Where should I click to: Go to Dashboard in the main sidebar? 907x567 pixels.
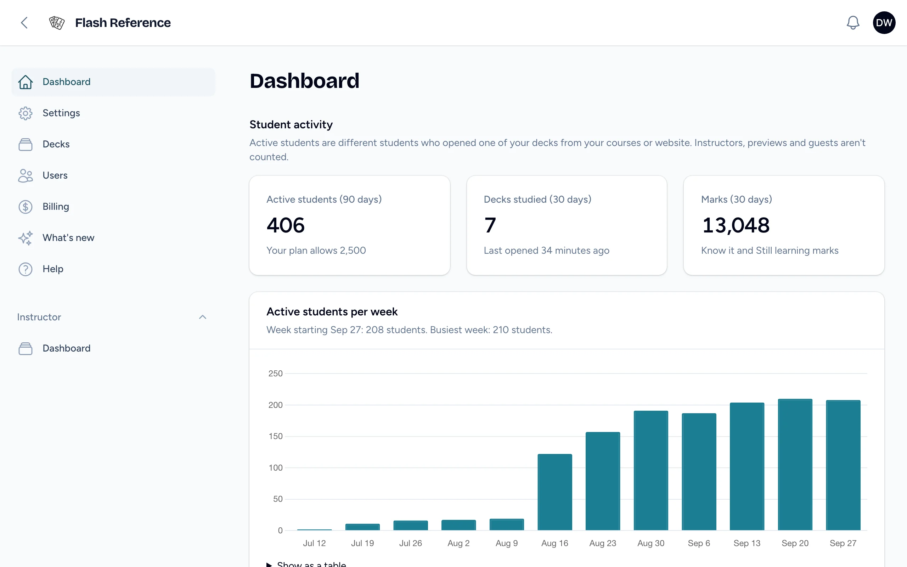click(113, 82)
